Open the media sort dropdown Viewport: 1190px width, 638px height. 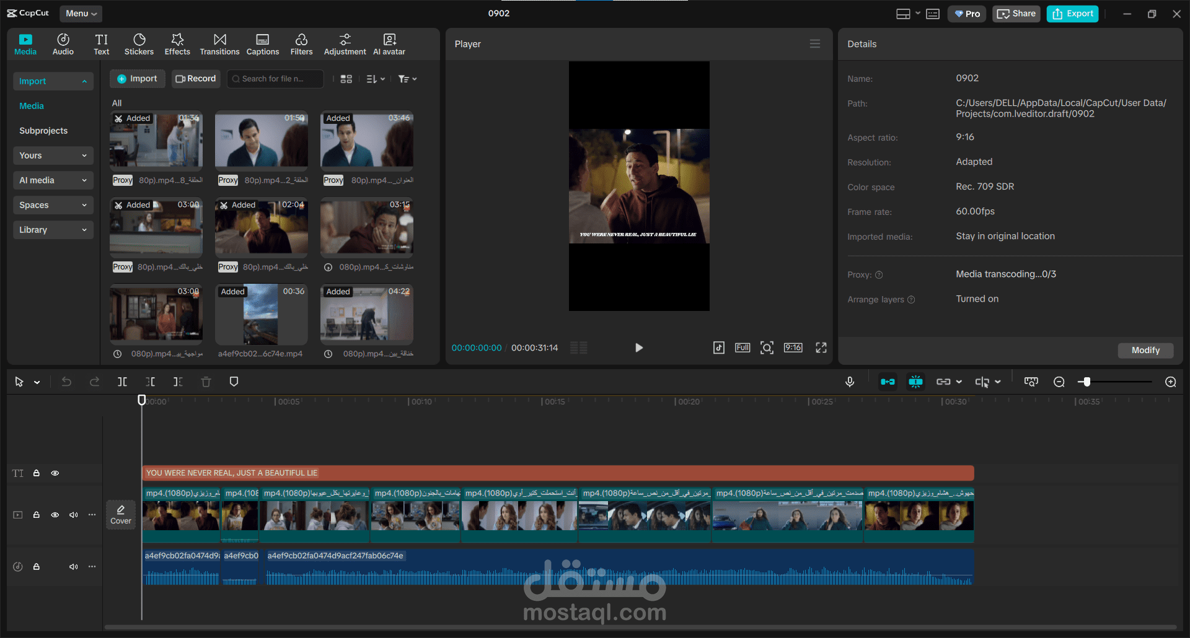pyautogui.click(x=376, y=79)
